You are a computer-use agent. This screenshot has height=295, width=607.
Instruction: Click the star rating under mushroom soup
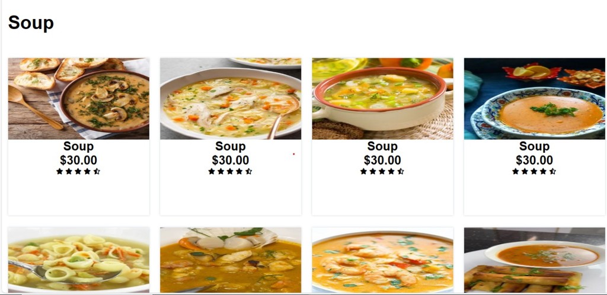[x=78, y=171]
